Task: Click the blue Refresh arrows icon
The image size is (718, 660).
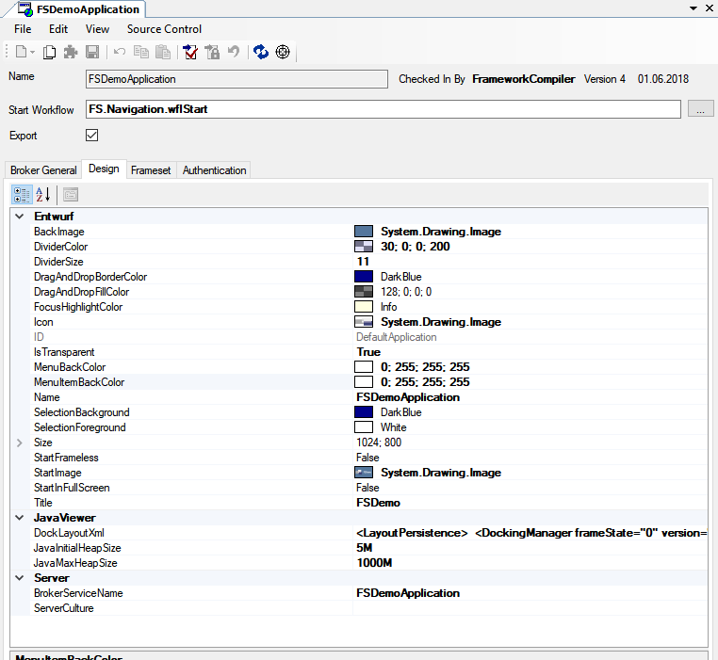Action: point(261,52)
